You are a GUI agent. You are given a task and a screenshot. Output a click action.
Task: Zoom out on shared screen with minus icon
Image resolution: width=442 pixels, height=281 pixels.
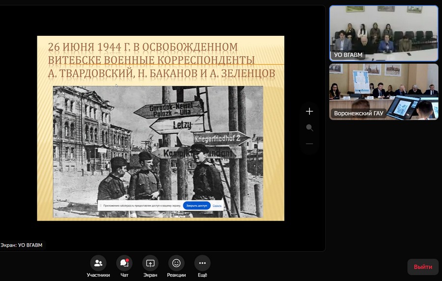(x=309, y=144)
